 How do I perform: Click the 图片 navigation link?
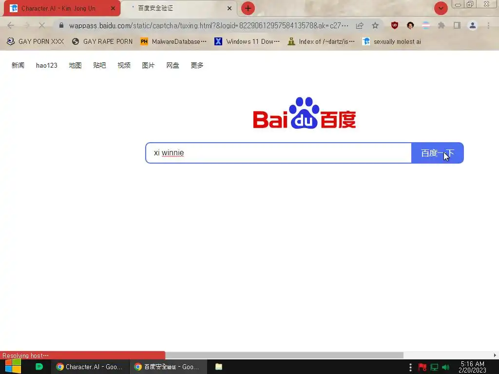tap(148, 65)
